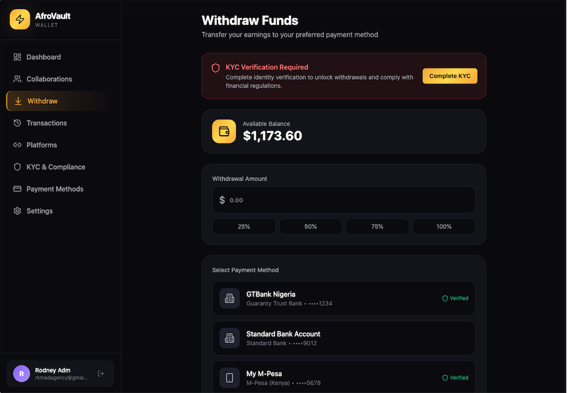This screenshot has height=393, width=567.
Task: Choose My M-Pesa as payment method
Action: [343, 378]
